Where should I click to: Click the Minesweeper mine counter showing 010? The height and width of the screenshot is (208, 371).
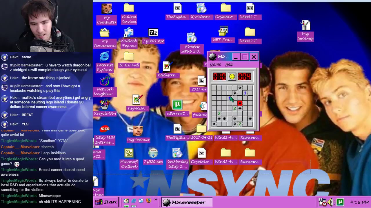coord(219,77)
